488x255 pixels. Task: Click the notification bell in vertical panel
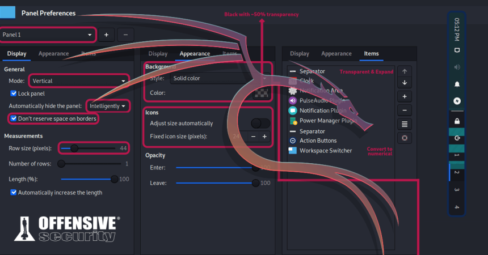coord(457,84)
